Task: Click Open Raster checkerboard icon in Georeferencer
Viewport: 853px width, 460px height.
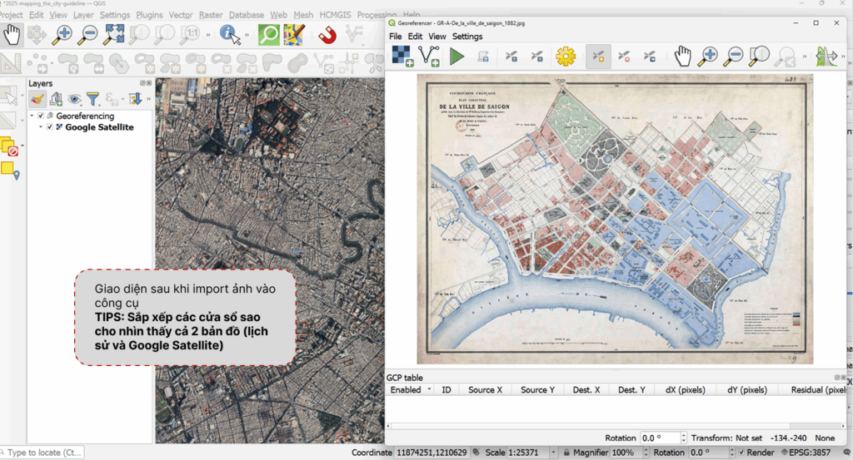Action: point(402,56)
